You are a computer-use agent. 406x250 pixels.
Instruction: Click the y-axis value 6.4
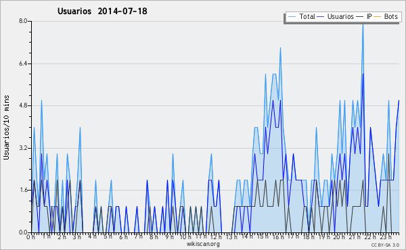pos(23,64)
